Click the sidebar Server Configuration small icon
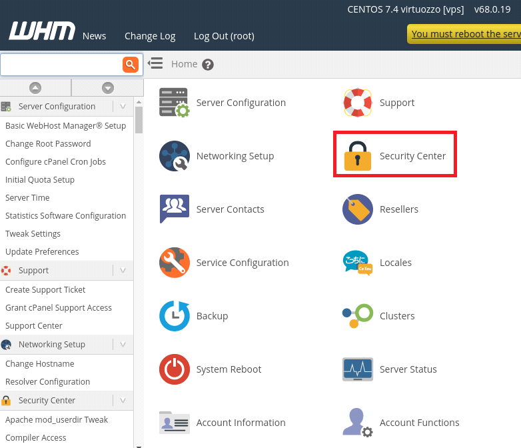Screen dimensions: 521x448 click(6, 107)
